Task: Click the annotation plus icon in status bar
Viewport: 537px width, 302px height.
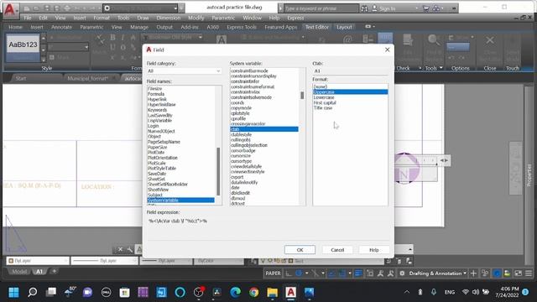Action: tap(473, 273)
